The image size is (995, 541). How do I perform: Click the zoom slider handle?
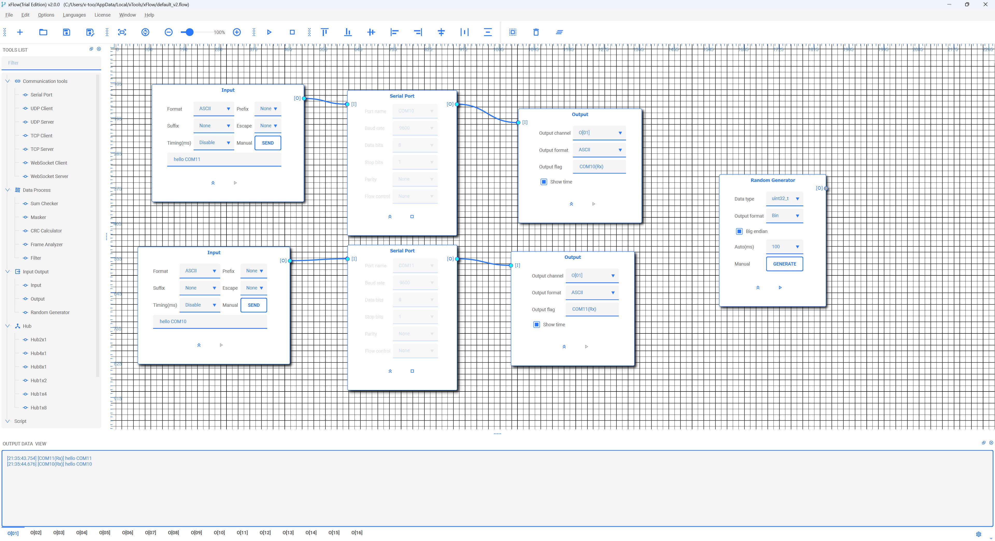pyautogui.click(x=189, y=32)
